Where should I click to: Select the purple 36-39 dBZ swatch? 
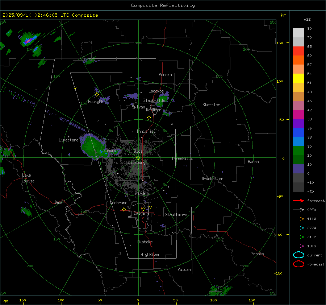pos(298,124)
